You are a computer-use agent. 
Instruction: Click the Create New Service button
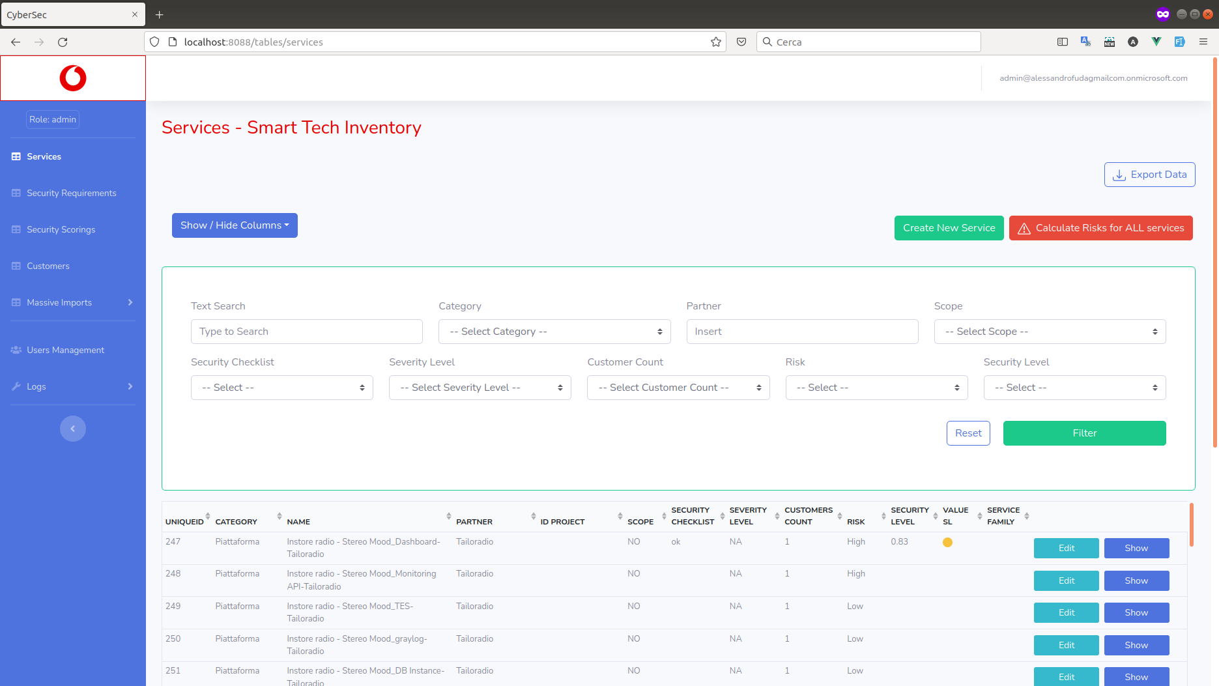pos(949,228)
